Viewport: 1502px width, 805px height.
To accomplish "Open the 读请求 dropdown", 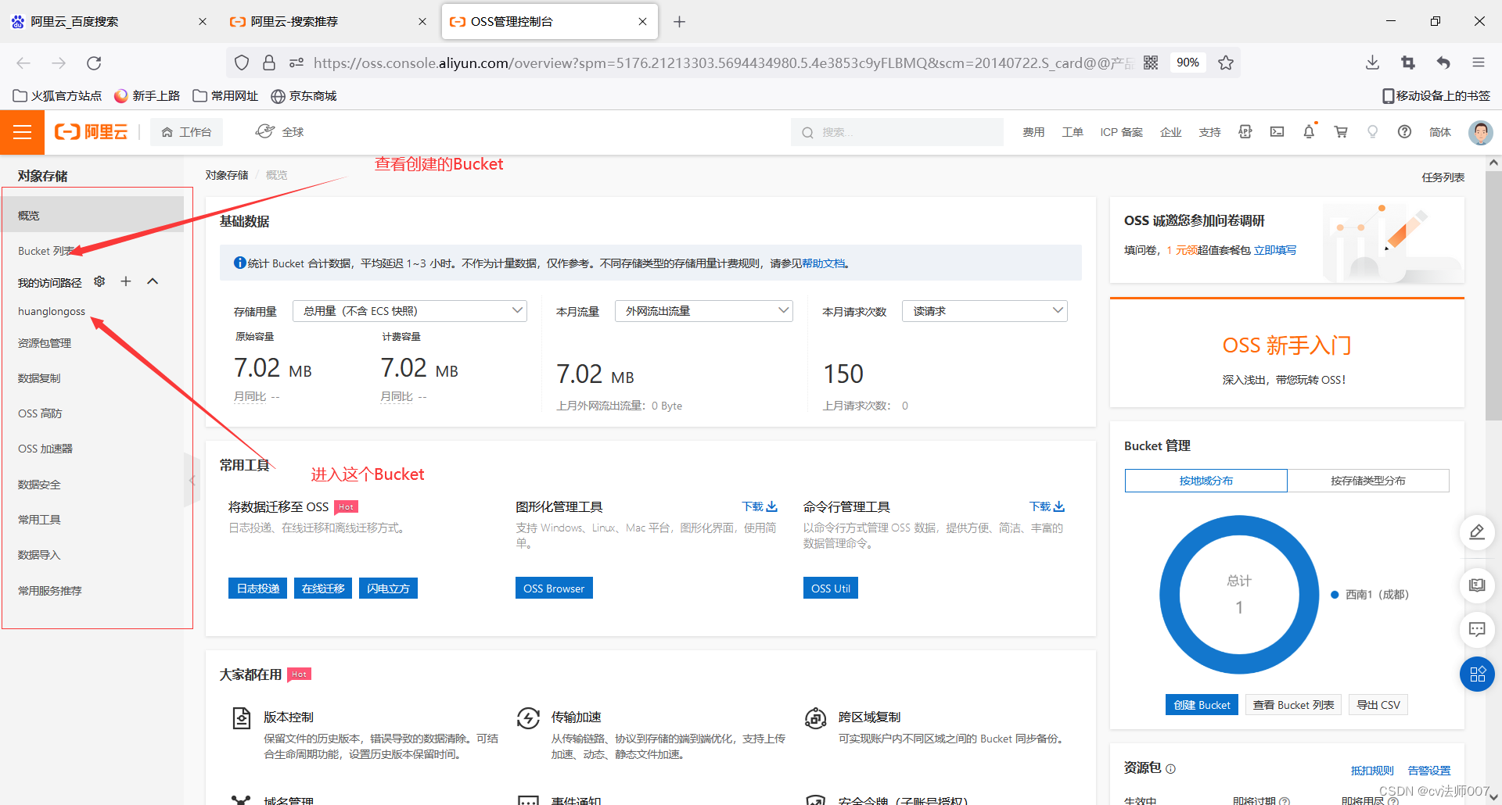I will click(985, 311).
